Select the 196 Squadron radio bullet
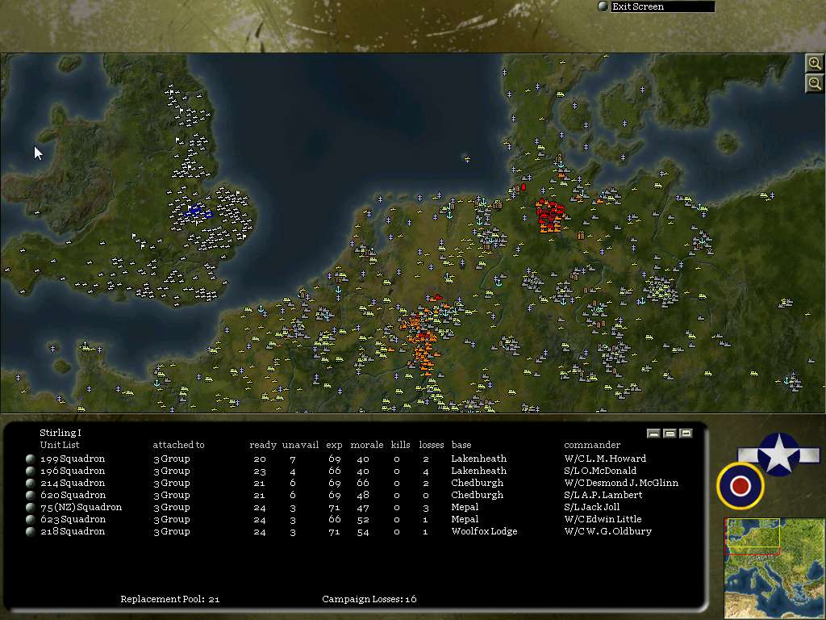 click(x=31, y=471)
